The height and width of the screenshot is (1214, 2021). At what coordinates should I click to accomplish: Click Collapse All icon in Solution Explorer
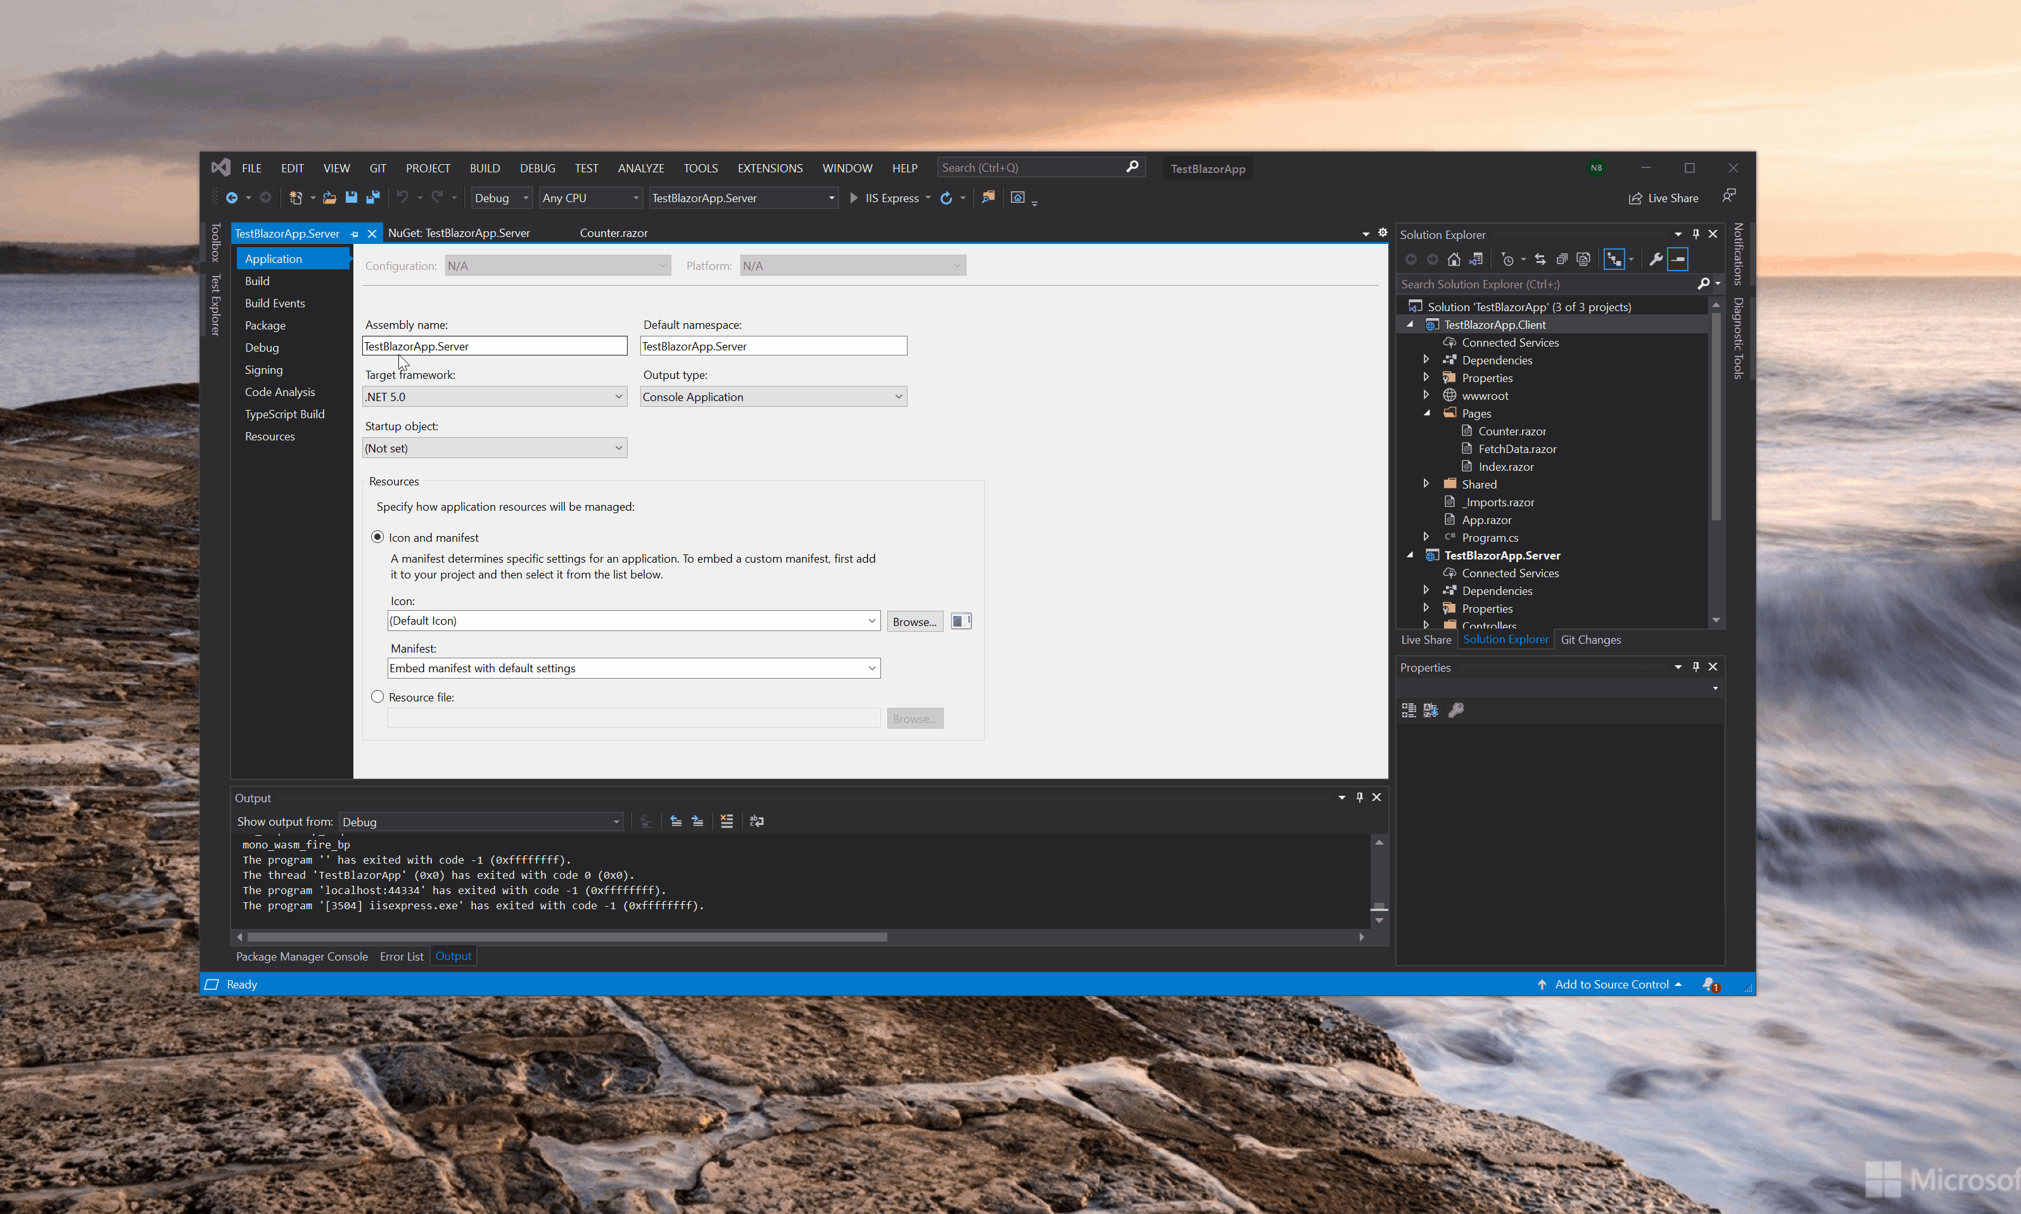coord(1562,259)
